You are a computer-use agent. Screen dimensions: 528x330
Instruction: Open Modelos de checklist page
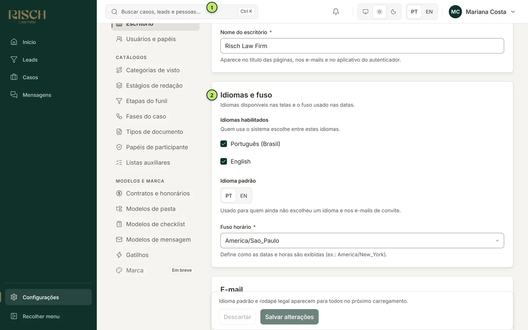click(155, 224)
